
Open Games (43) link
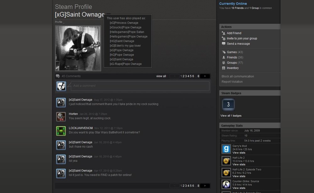pos(235,52)
